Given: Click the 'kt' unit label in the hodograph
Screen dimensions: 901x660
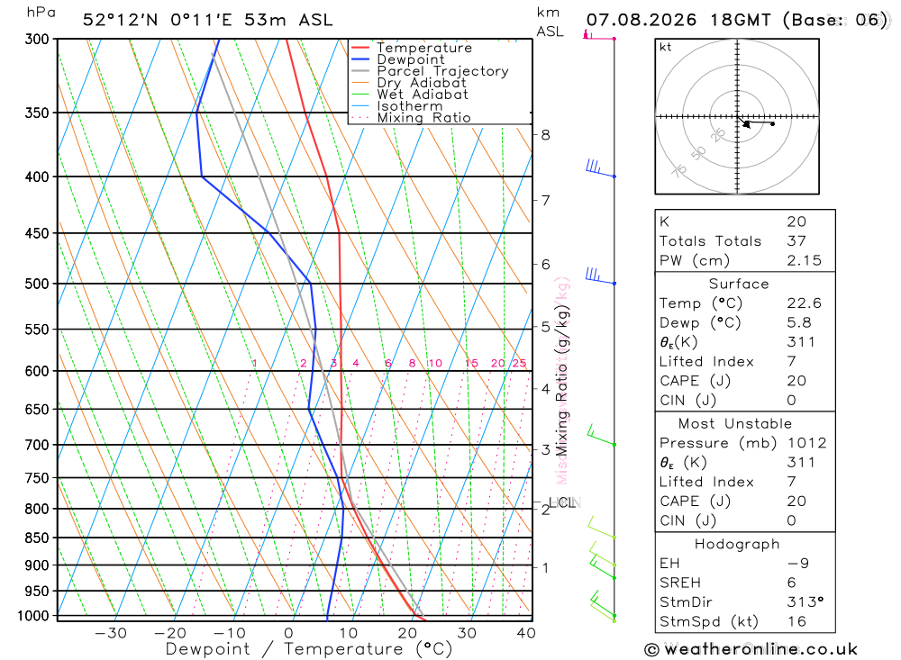Looking at the screenshot, I should tap(666, 47).
